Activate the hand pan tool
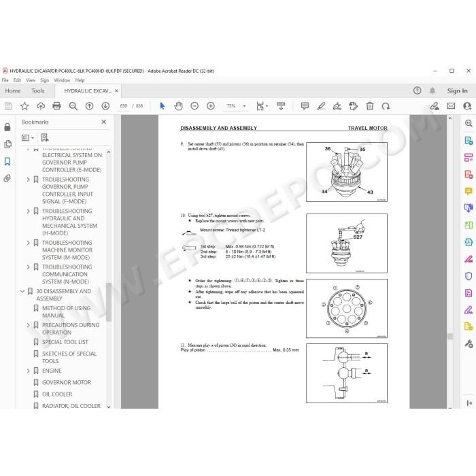The image size is (476, 476). pos(178,106)
